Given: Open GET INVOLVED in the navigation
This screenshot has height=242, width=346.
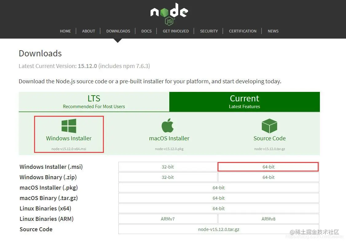Looking at the screenshot, I should [176, 31].
